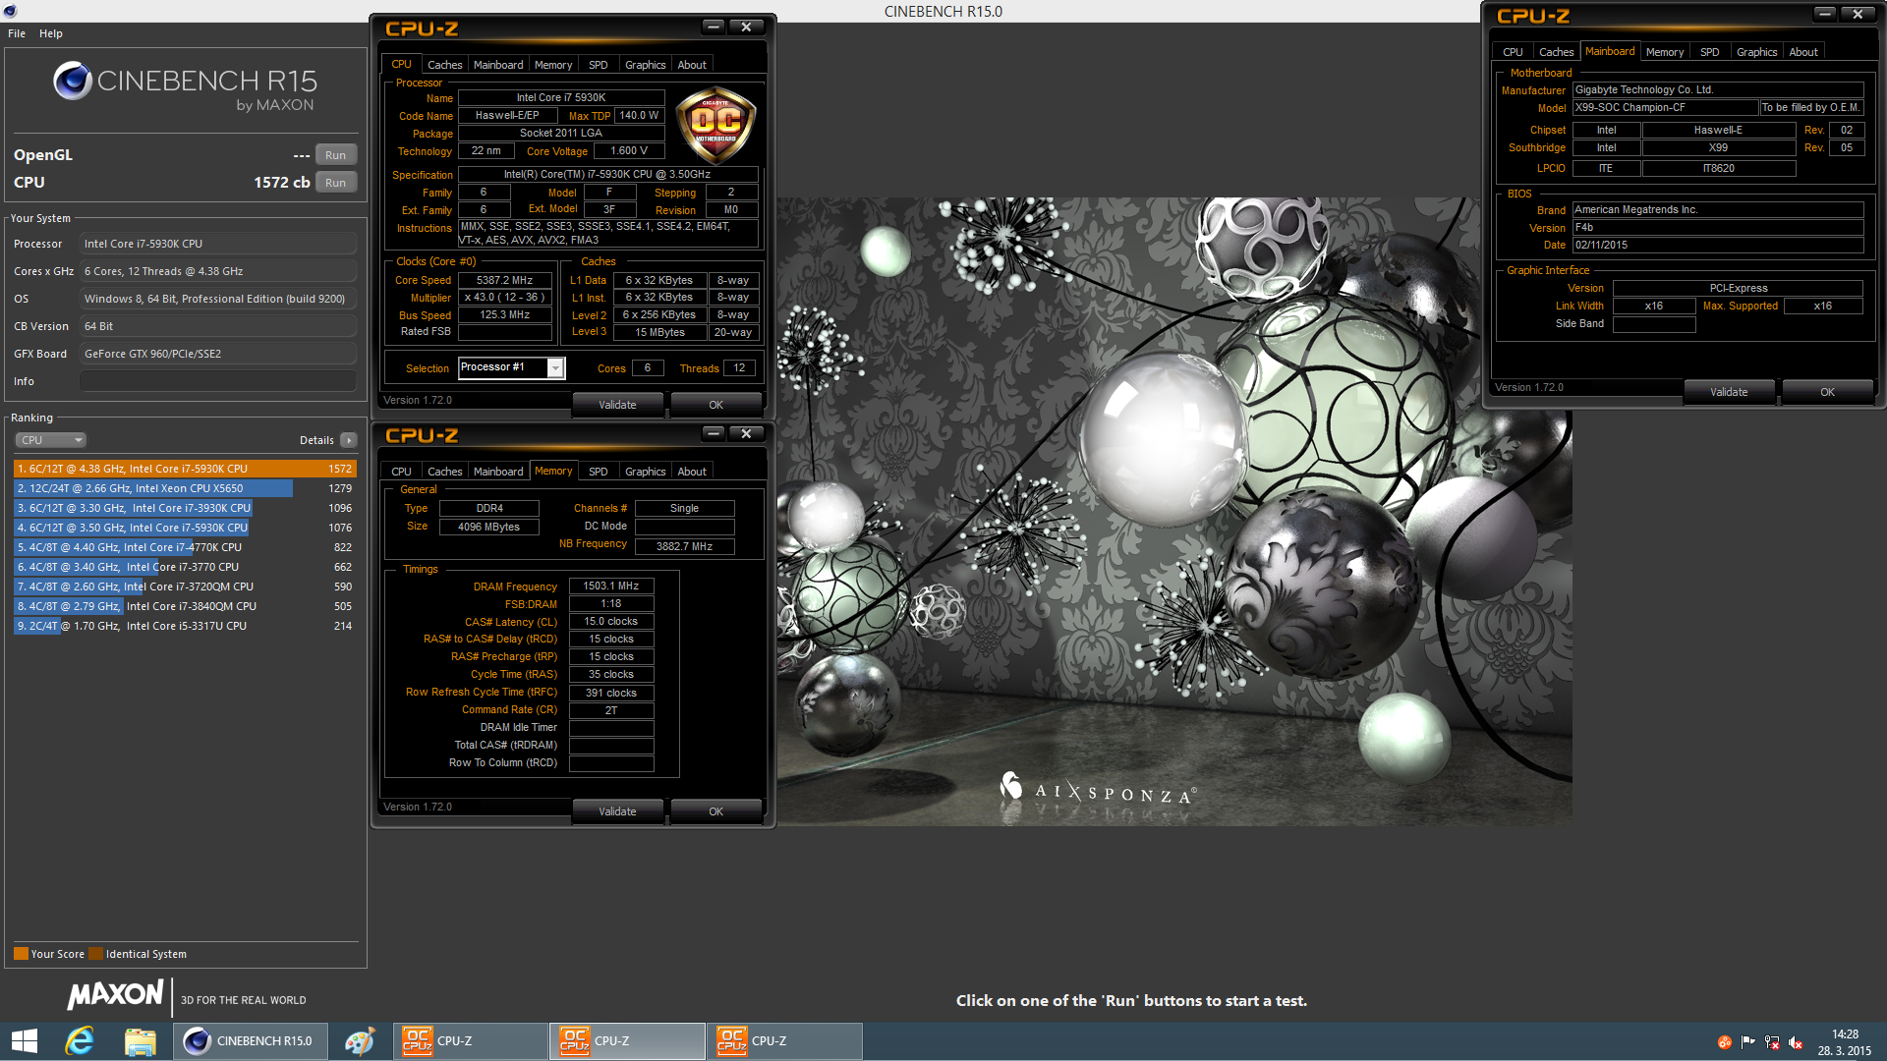Click the BIOS date 02/11/2015
Image resolution: width=1887 pixels, height=1061 pixels.
pyautogui.click(x=1717, y=246)
